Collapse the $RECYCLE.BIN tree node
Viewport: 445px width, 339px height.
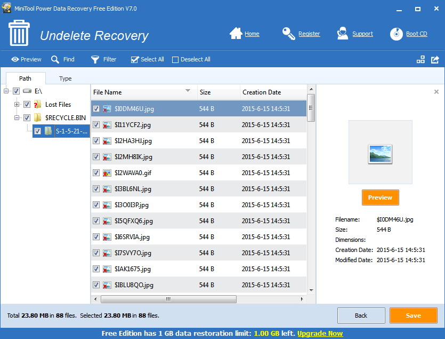tap(17, 117)
